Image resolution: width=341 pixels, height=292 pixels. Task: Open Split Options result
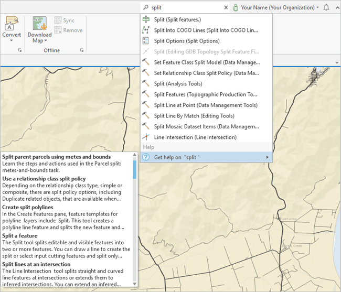click(x=206, y=41)
